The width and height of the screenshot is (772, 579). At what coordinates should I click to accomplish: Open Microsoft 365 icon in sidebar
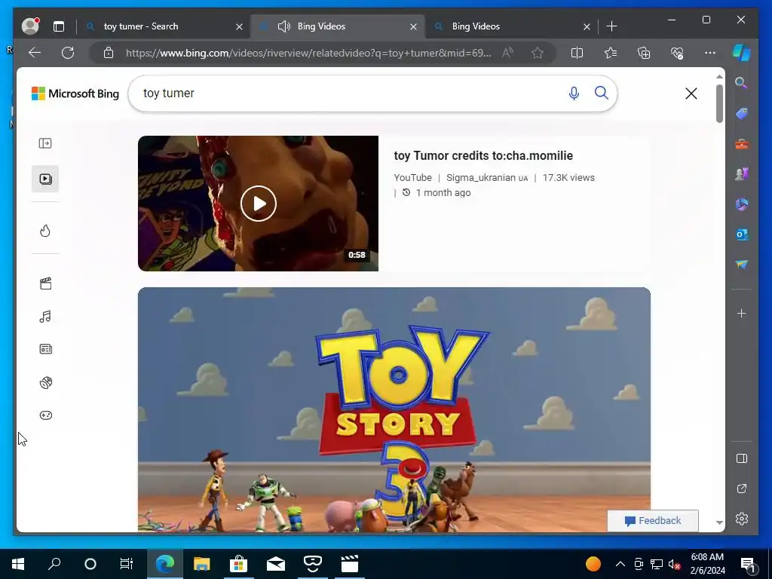click(x=742, y=204)
